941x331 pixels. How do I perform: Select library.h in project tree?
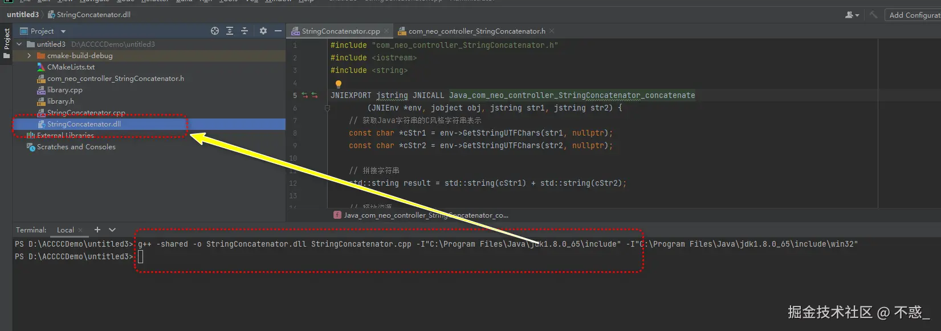click(x=60, y=101)
